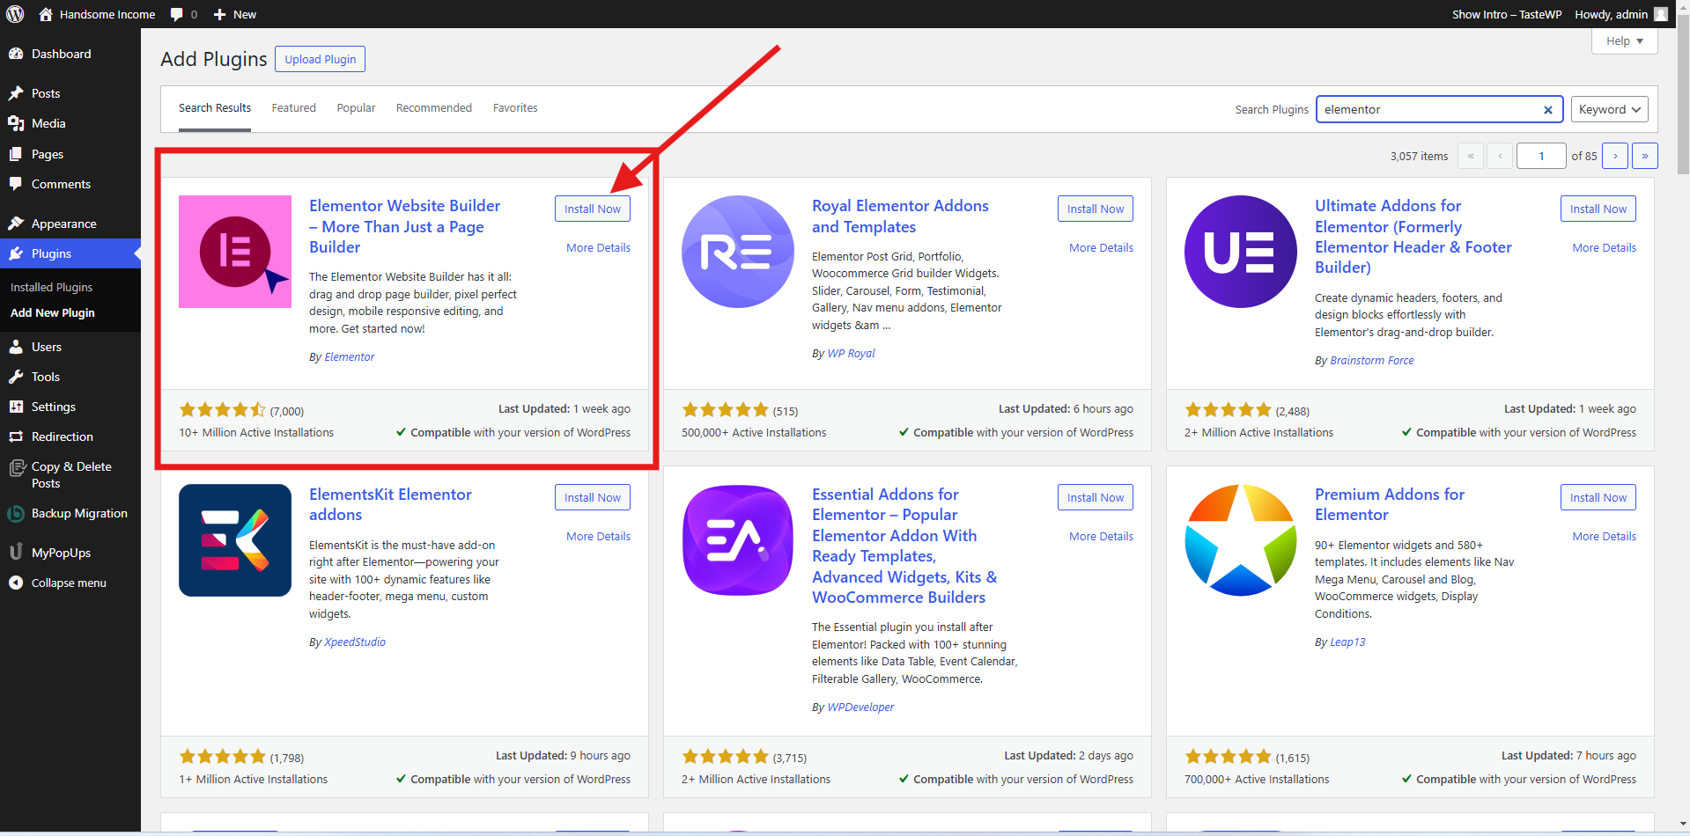Click the WordPress logo in admin bar
Image resolution: width=1690 pixels, height=836 pixels.
pos(15,14)
